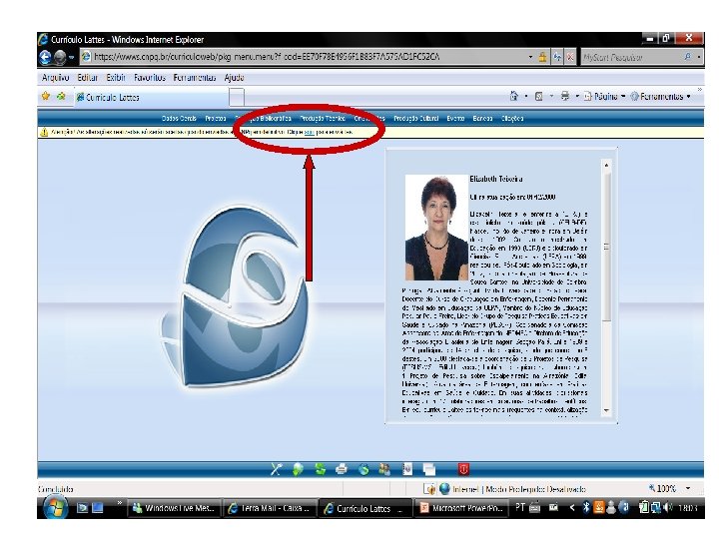
Task: Open the recent pages dropdown beside navigation arrows
Action: (72, 57)
